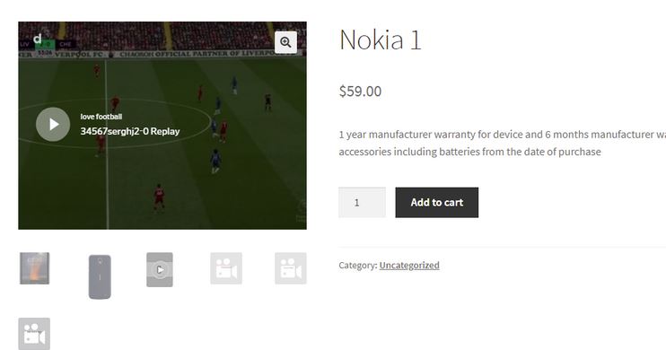Click the $59.00 price text
666x350 pixels.
tap(360, 91)
